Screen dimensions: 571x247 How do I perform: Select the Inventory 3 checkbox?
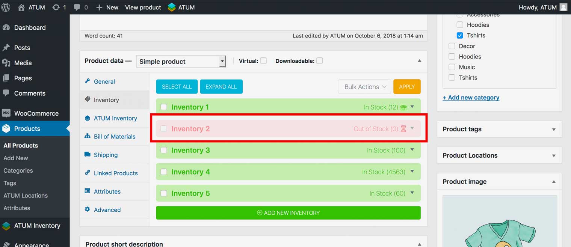pos(164,150)
